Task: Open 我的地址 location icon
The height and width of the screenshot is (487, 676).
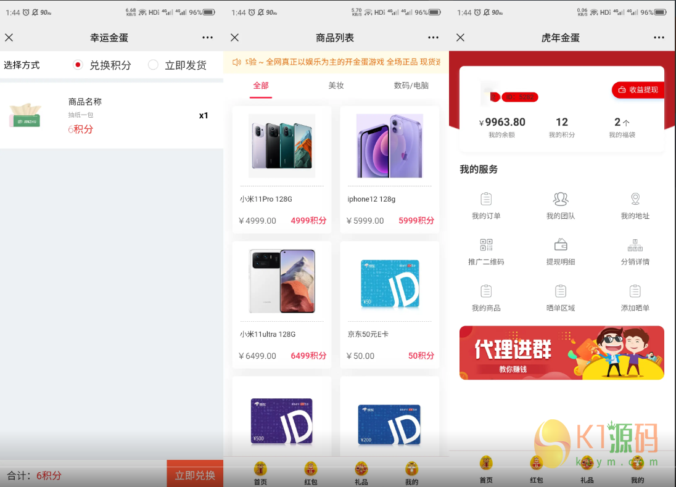Action: [635, 199]
